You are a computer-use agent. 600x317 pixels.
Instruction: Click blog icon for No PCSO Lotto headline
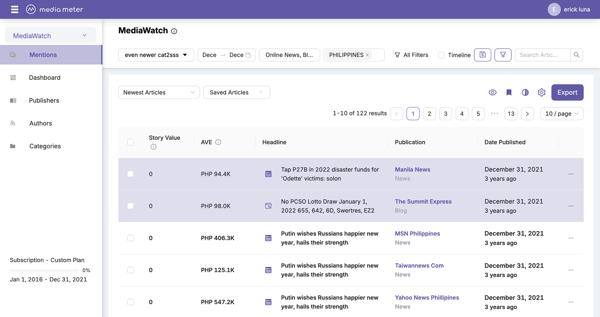pyautogui.click(x=268, y=206)
